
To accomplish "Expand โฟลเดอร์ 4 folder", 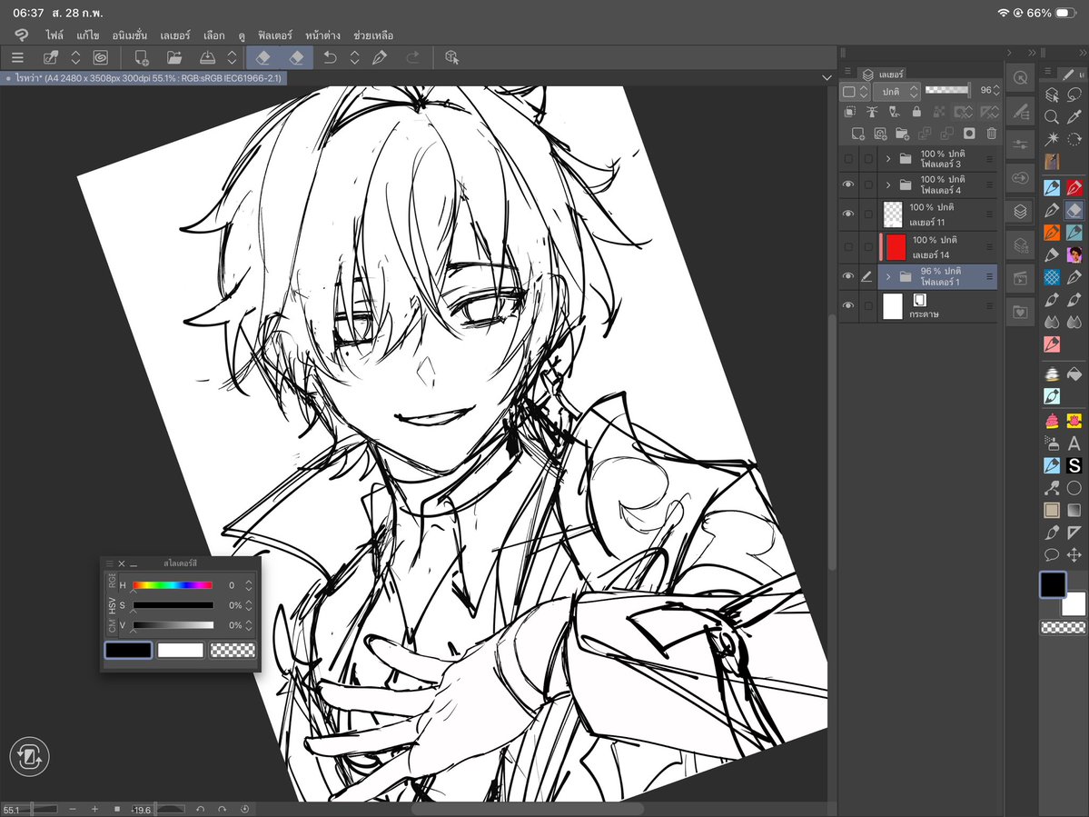I will coord(887,184).
